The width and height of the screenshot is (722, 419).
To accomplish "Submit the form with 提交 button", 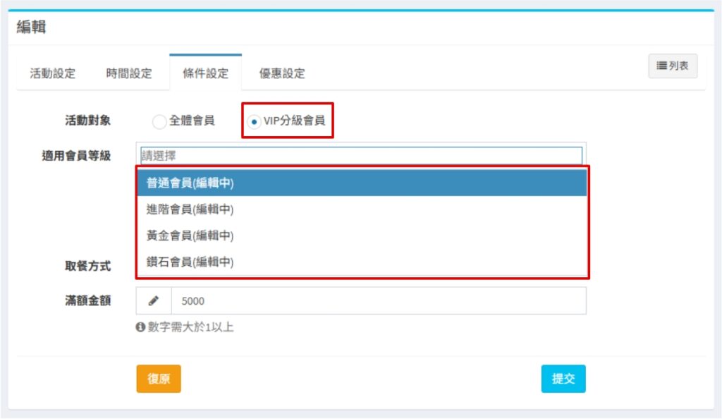I will [563, 379].
